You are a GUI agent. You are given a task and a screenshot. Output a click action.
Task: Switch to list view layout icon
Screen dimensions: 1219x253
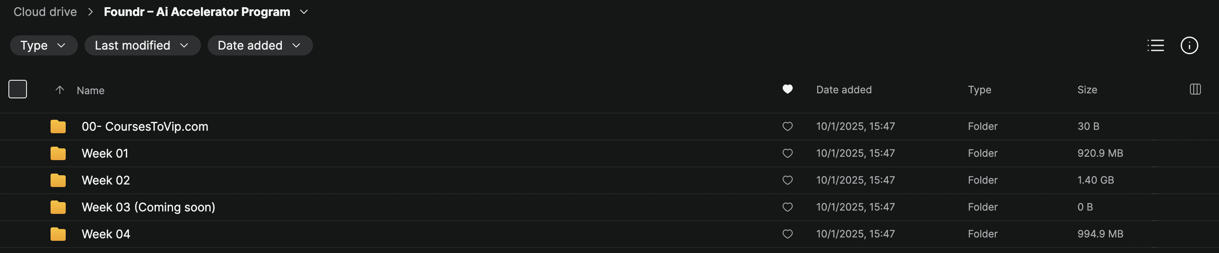tap(1155, 45)
